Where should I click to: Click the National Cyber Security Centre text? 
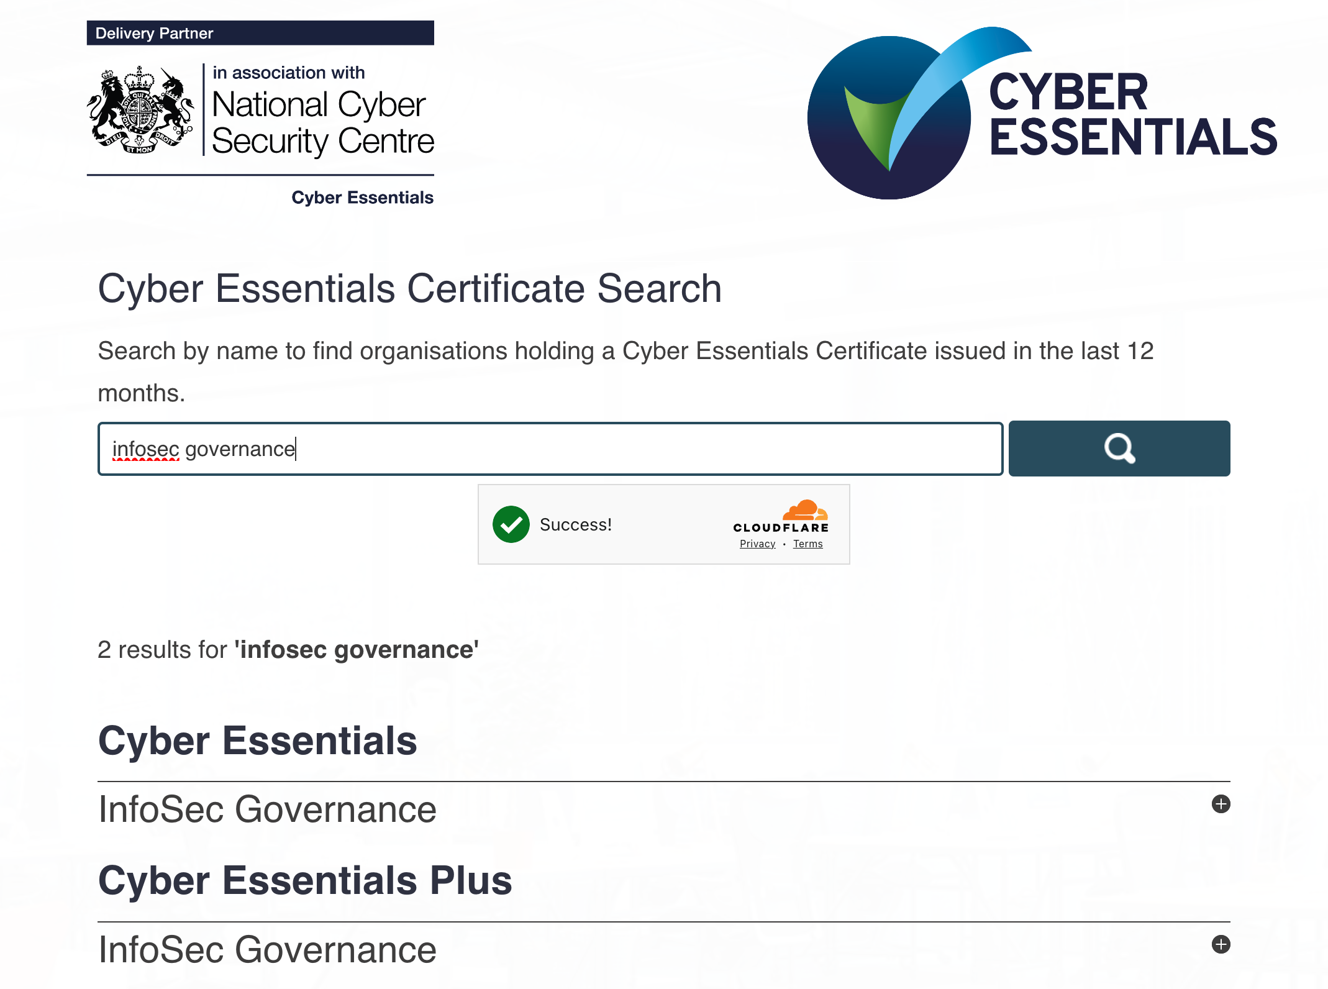point(322,122)
